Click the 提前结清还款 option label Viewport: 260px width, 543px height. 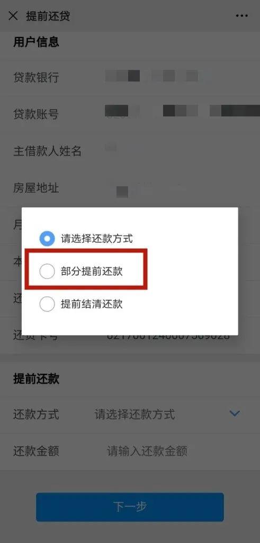click(x=92, y=304)
